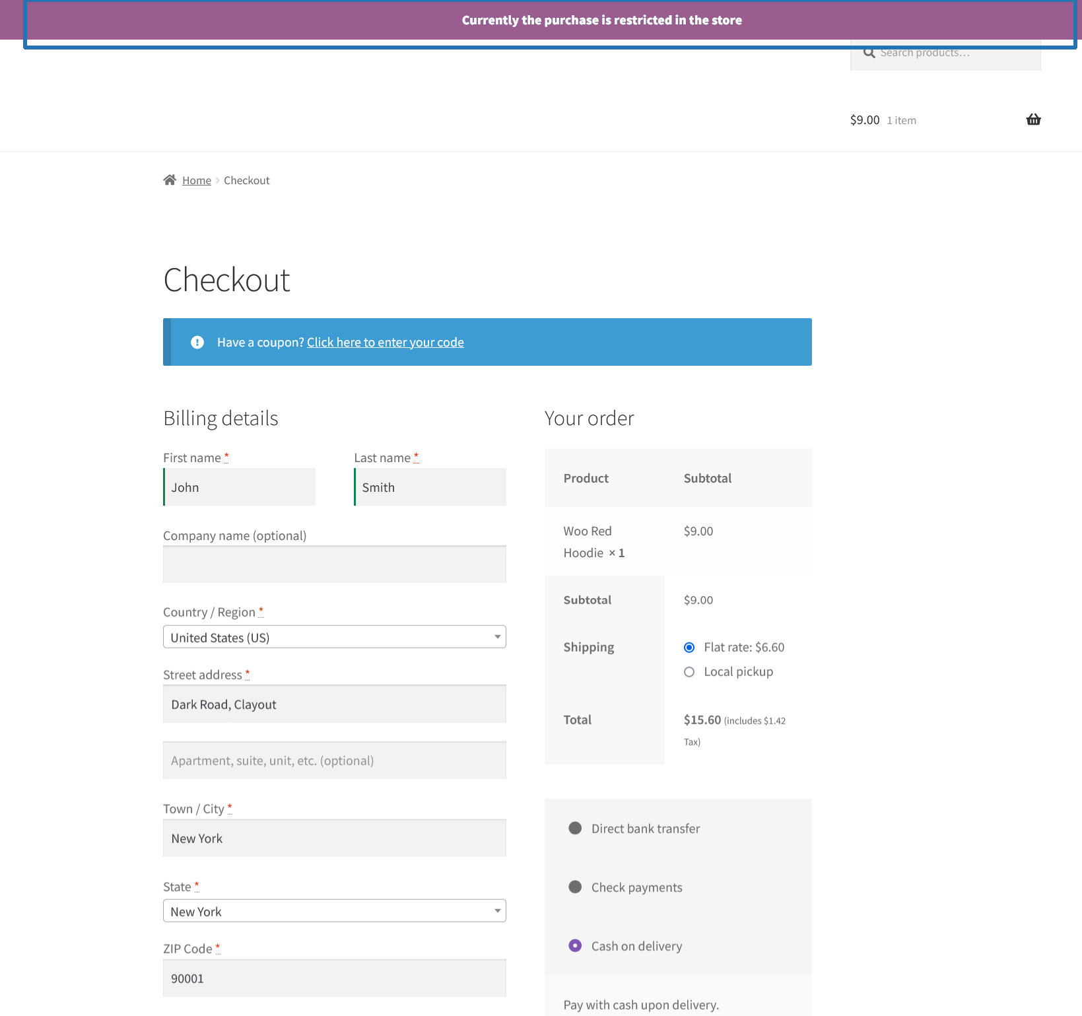Choose Check payments method
The image size is (1082, 1016).
(575, 887)
